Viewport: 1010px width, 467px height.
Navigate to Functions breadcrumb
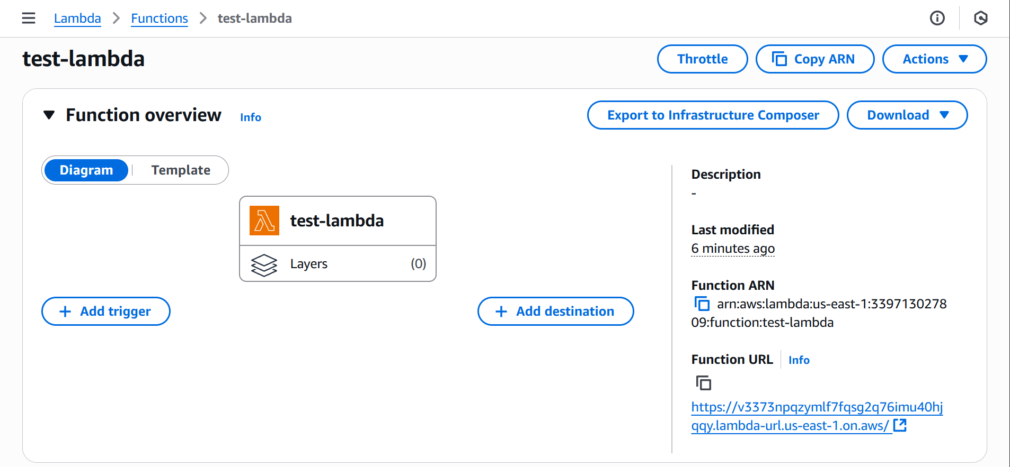point(159,19)
